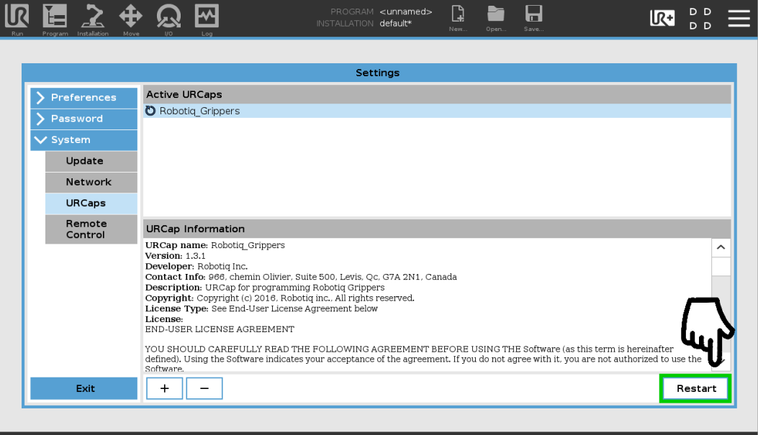The height and width of the screenshot is (435, 758).
Task: Open the Network settings
Action: 91,182
